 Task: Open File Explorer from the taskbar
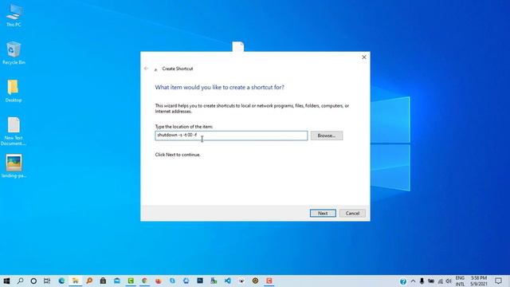click(75, 281)
